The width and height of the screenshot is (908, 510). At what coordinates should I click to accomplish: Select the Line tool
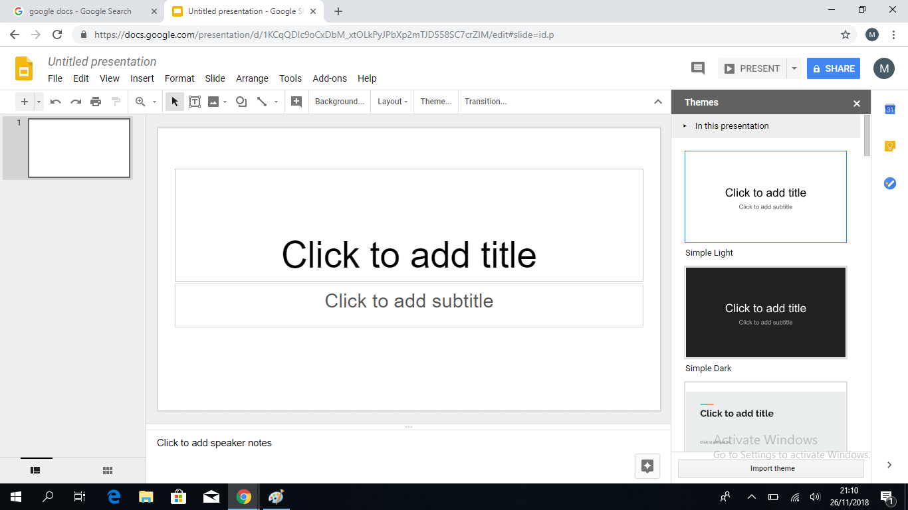[262, 102]
